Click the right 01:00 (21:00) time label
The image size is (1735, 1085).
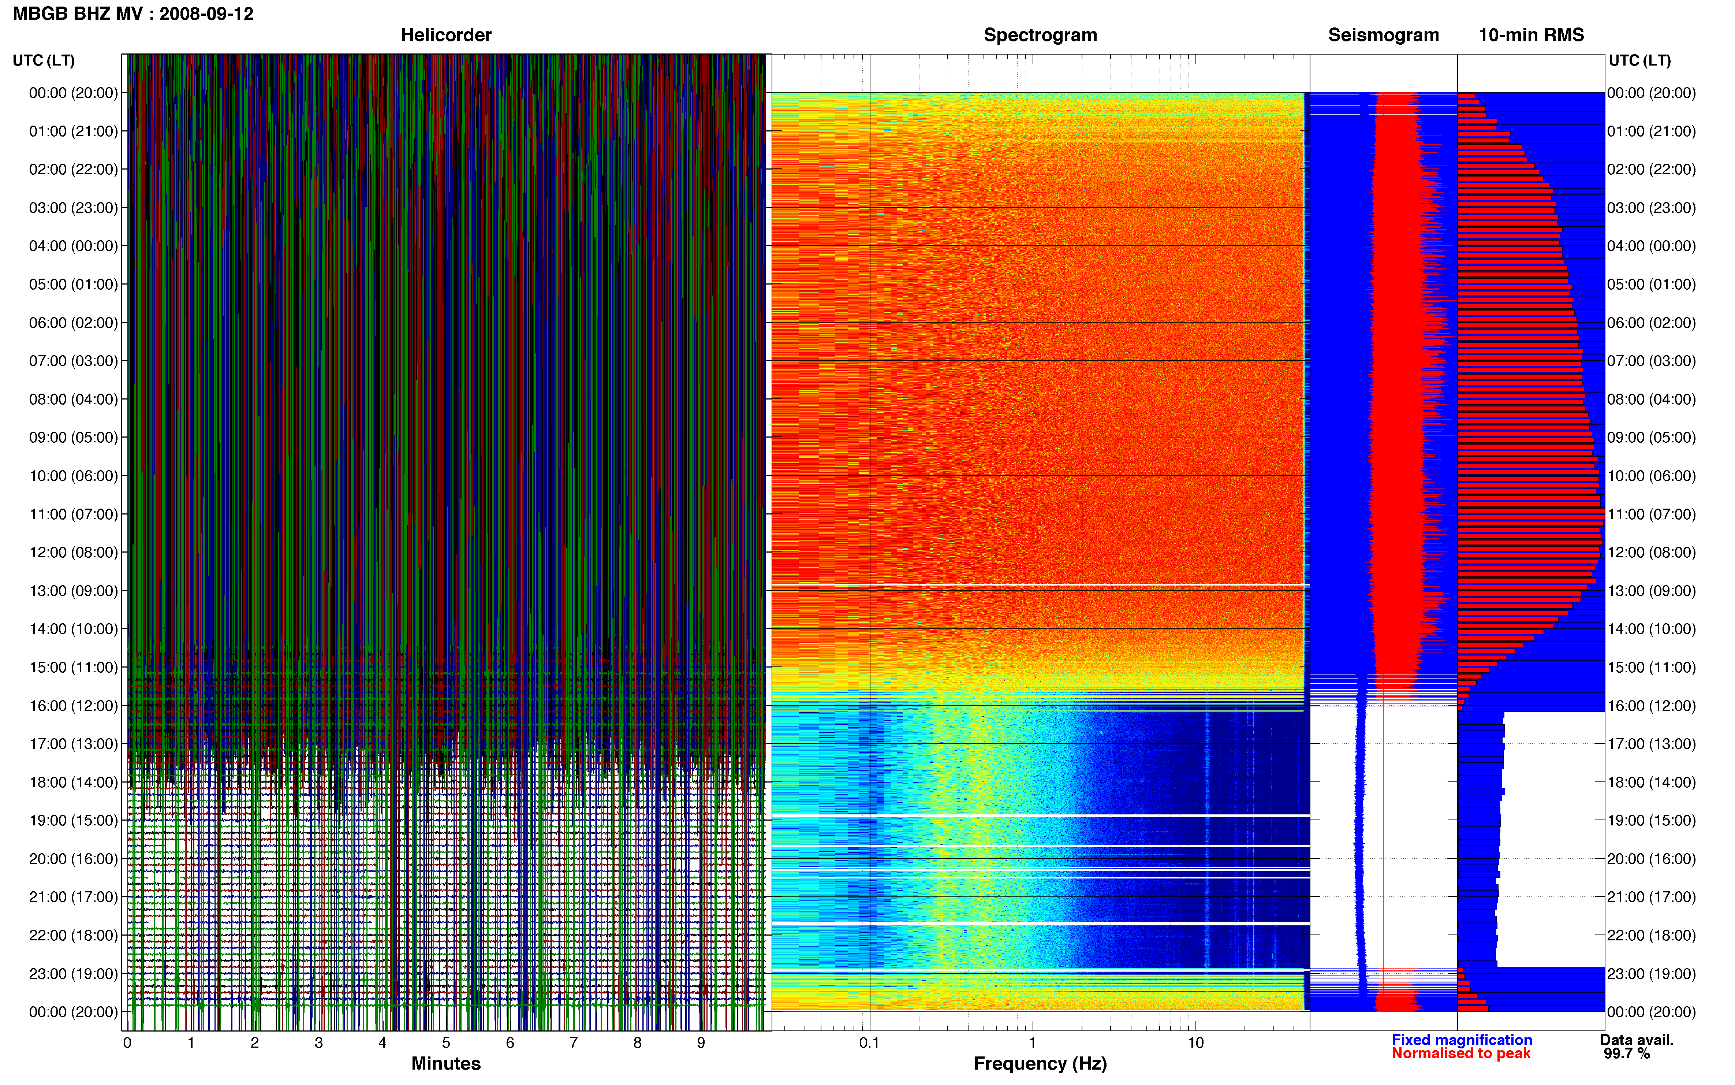1652,131
